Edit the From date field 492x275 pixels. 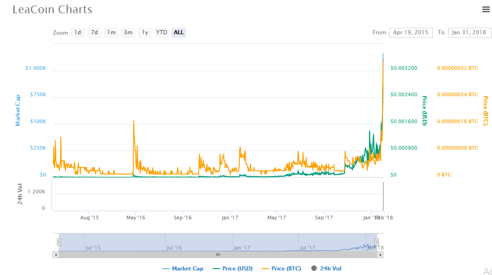(x=410, y=32)
